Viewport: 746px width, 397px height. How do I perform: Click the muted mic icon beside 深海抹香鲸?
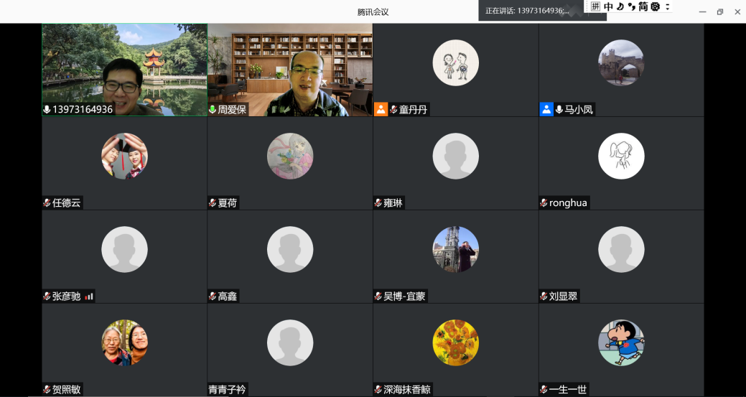378,390
